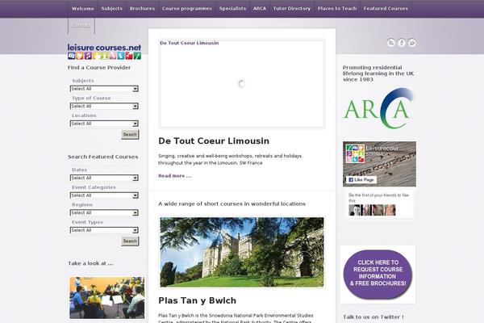Click 'A wide range of short courses' text
This screenshot has height=323, width=484.
[232, 203]
